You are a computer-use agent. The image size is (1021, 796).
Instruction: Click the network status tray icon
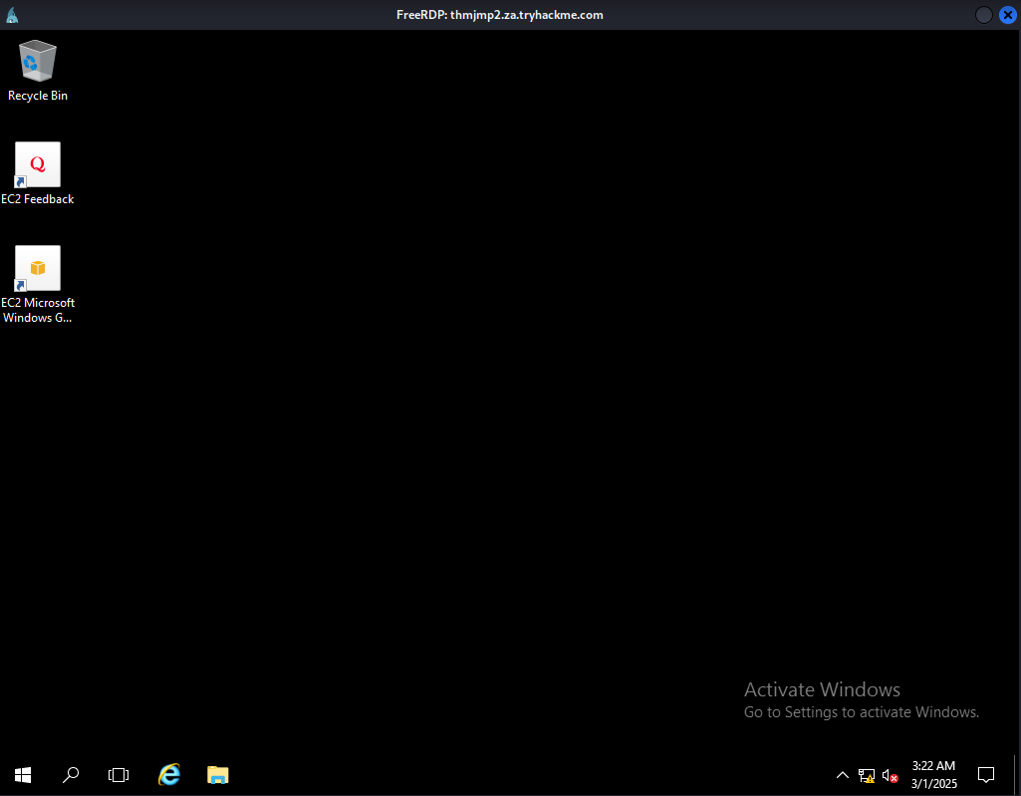867,775
